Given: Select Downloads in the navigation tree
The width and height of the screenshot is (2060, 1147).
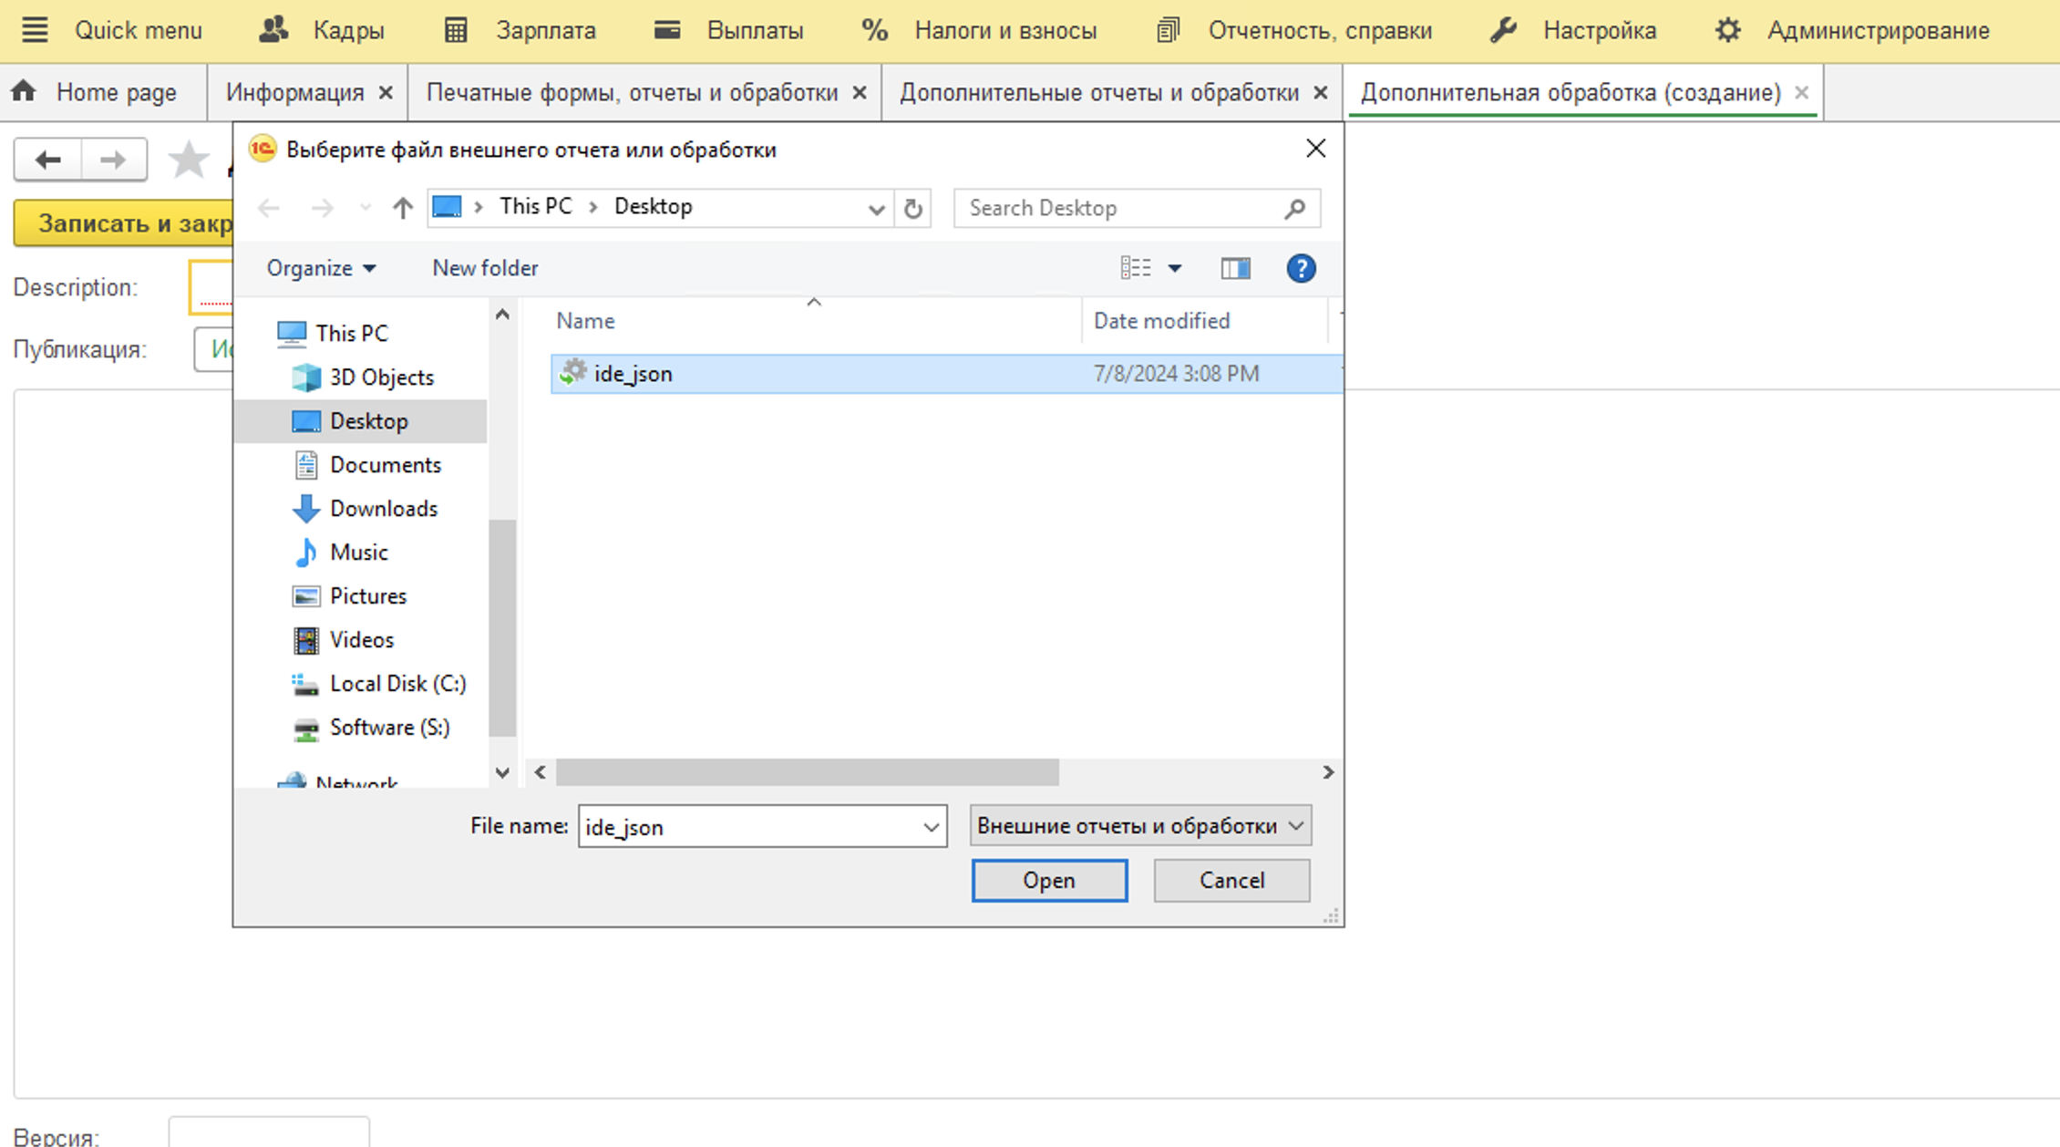Looking at the screenshot, I should 383,509.
